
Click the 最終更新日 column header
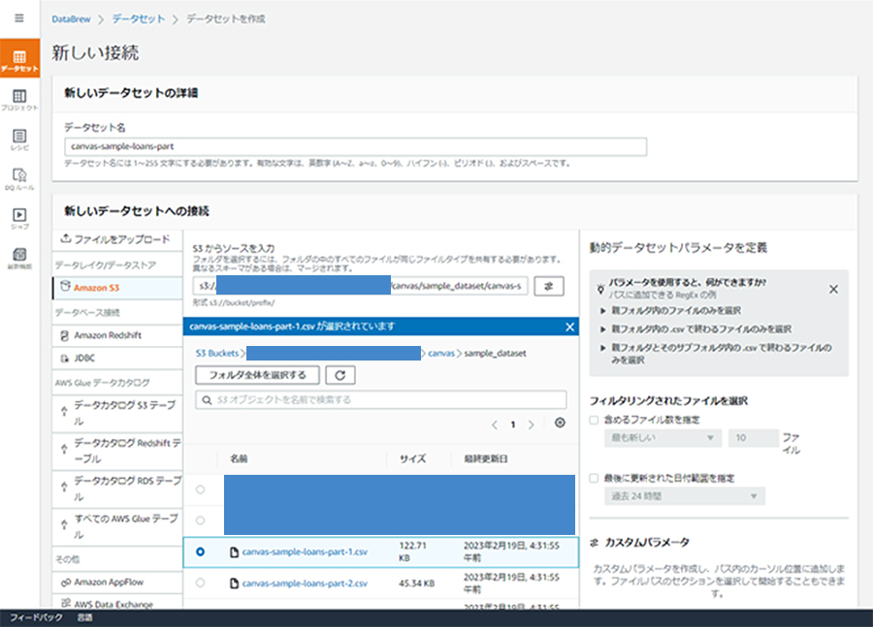point(486,459)
